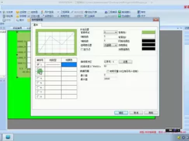Open the blue help book toolbar icon

pos(139,12)
